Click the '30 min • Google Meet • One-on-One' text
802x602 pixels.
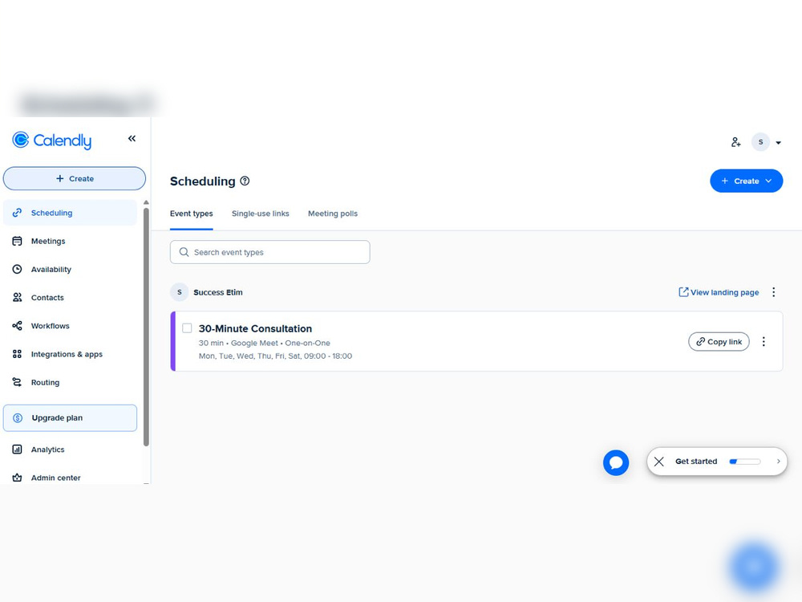[x=265, y=343]
